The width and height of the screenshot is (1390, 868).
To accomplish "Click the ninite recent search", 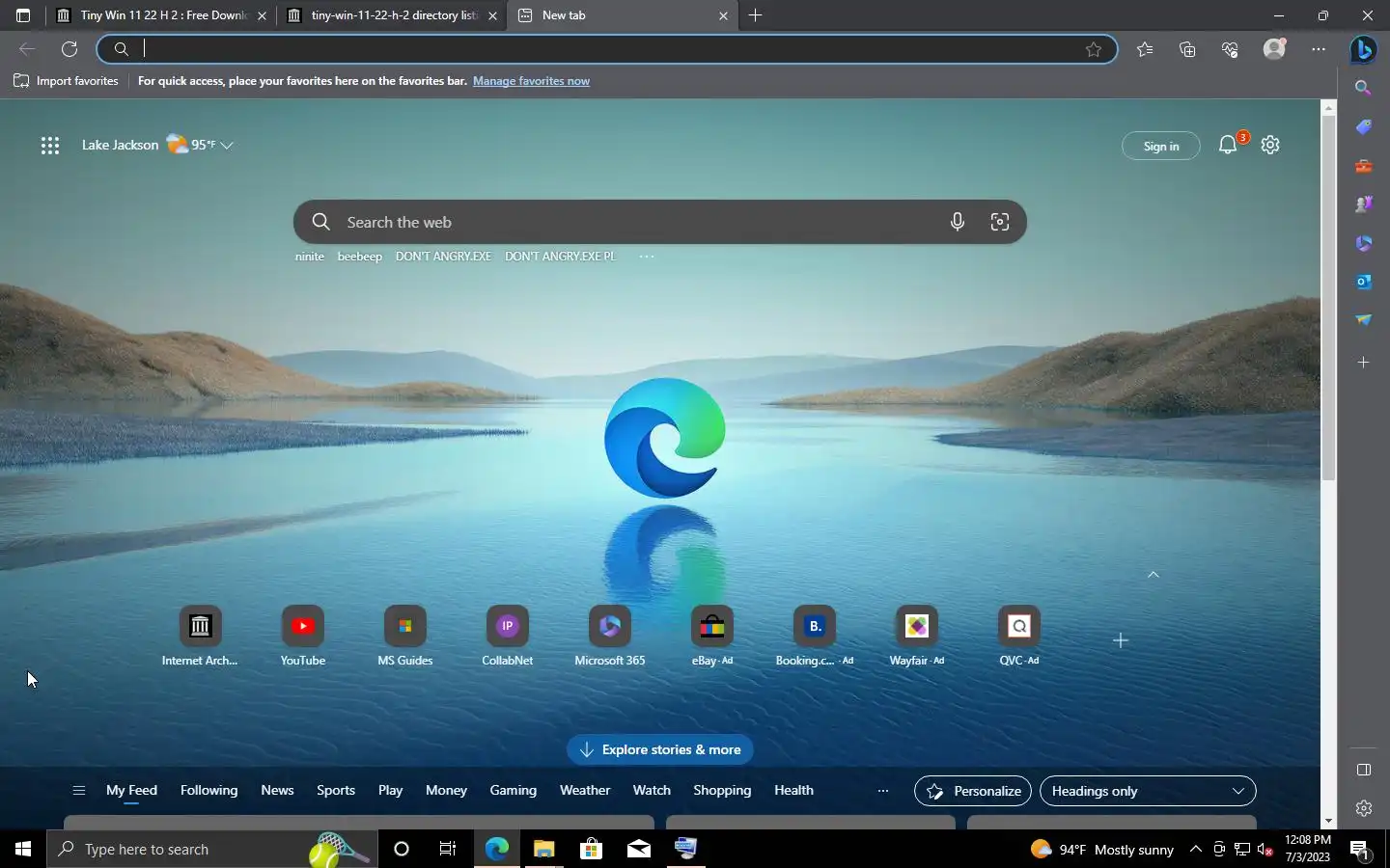I will coord(310,257).
